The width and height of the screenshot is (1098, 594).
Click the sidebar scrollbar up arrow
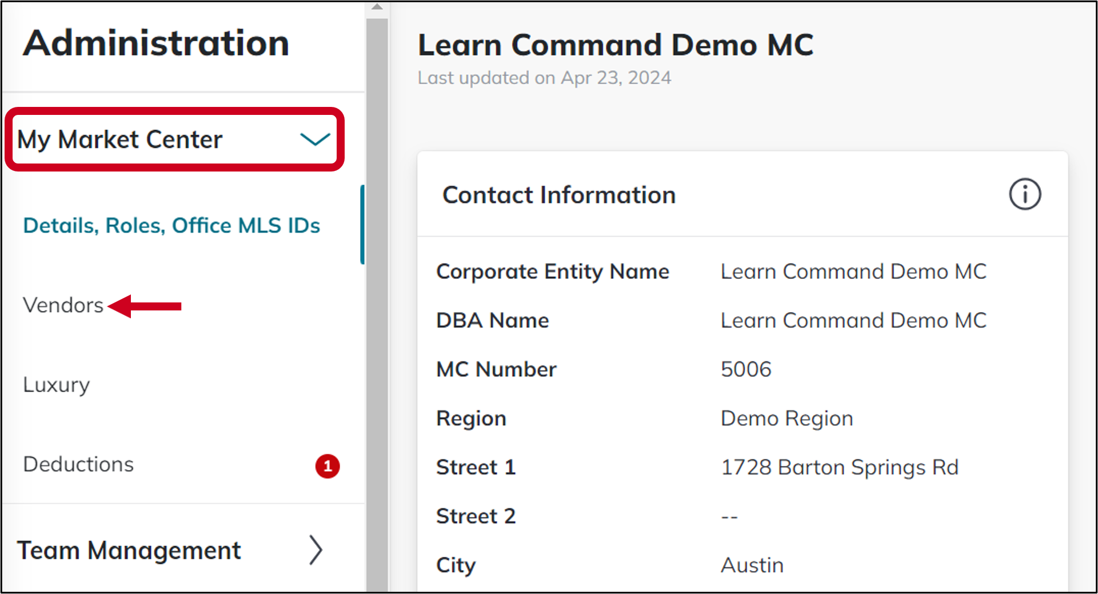377,7
